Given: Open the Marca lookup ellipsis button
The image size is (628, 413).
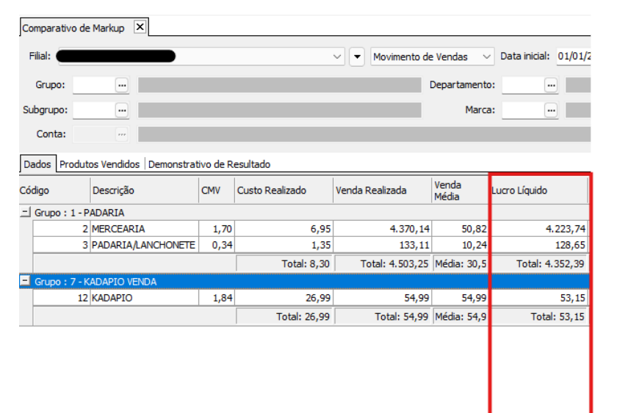Looking at the screenshot, I should pos(551,110).
